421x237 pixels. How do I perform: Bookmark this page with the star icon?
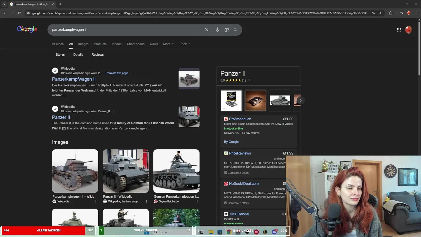point(380,13)
